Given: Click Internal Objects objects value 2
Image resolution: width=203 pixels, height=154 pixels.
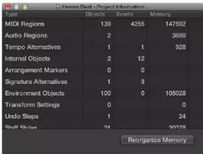Looking at the screenshot, I should pyautogui.click(x=109, y=59).
